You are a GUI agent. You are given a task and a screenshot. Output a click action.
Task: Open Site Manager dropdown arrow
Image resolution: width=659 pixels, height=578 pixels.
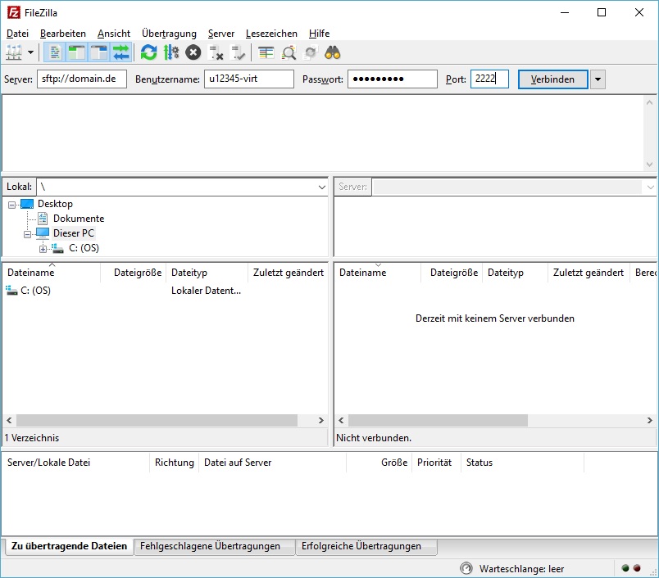pos(30,53)
